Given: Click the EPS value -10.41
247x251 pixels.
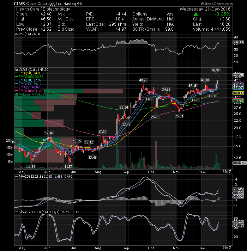Looking at the screenshot, I should coord(120,19).
